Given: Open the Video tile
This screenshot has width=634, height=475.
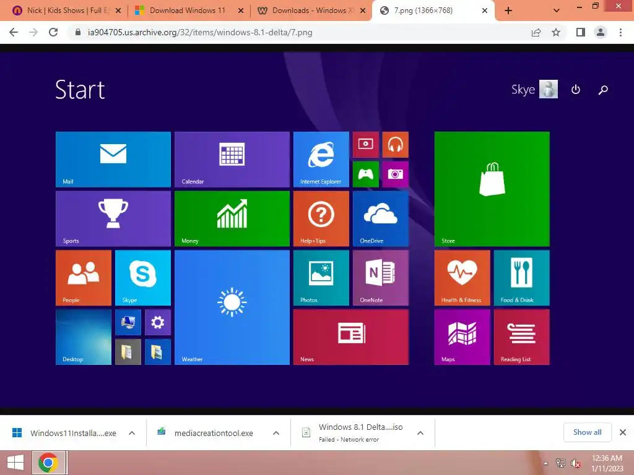Looking at the screenshot, I should [x=365, y=145].
